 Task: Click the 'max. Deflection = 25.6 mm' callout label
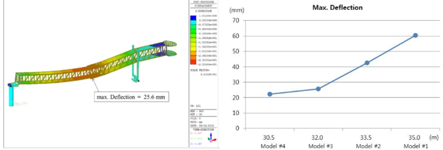(131, 97)
